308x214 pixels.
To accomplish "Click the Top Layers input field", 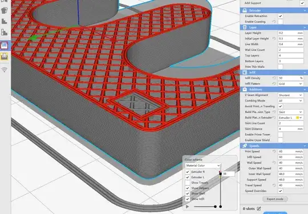I will coord(291,55).
